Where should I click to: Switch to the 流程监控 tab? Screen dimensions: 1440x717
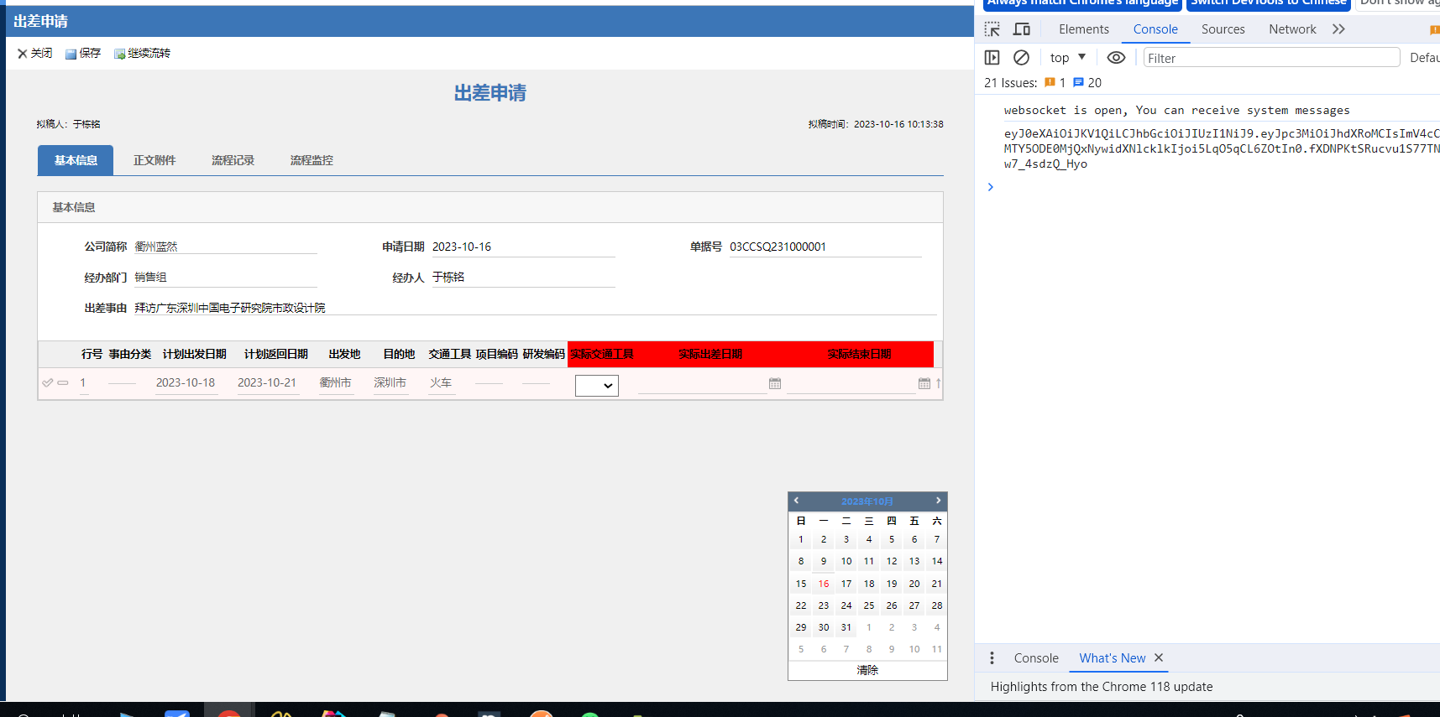[312, 160]
